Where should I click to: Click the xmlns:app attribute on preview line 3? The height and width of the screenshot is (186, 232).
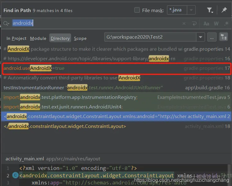[46, 183]
